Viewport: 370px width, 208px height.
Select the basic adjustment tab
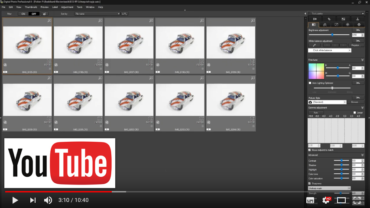(314, 25)
